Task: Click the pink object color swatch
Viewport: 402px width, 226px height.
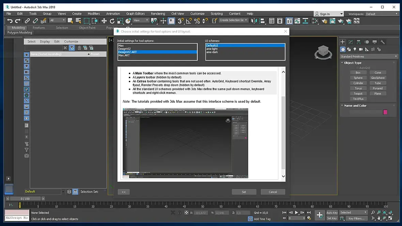Action: tap(385, 112)
